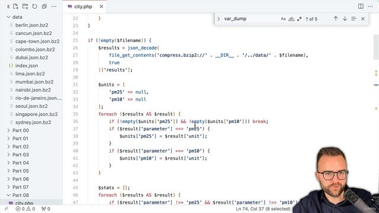This screenshot has width=379, height=213.
Task: Close the city.php tab
Action: 101,7
